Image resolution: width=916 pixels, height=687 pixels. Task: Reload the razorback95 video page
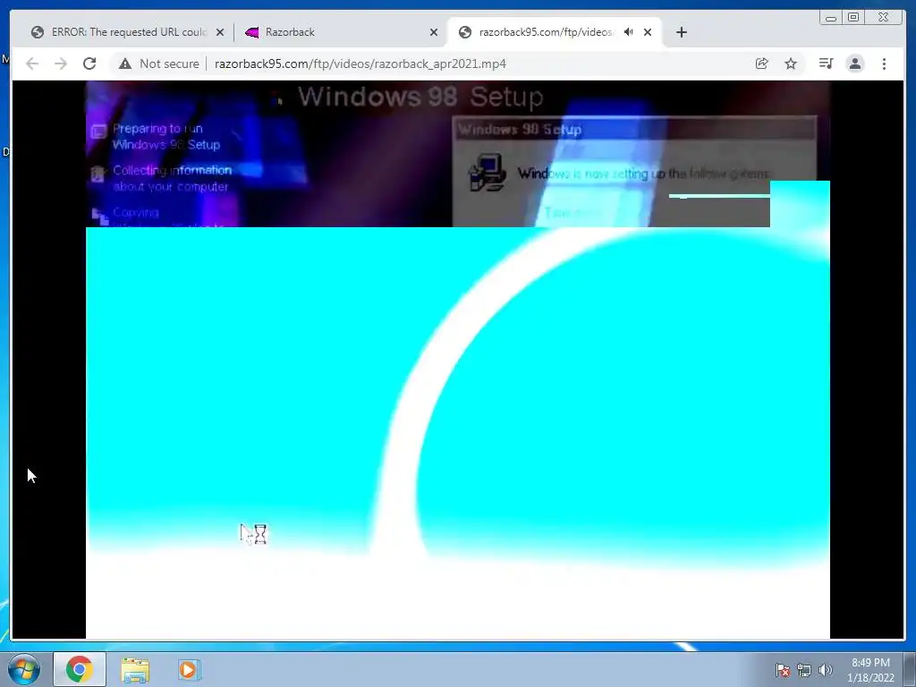click(89, 64)
